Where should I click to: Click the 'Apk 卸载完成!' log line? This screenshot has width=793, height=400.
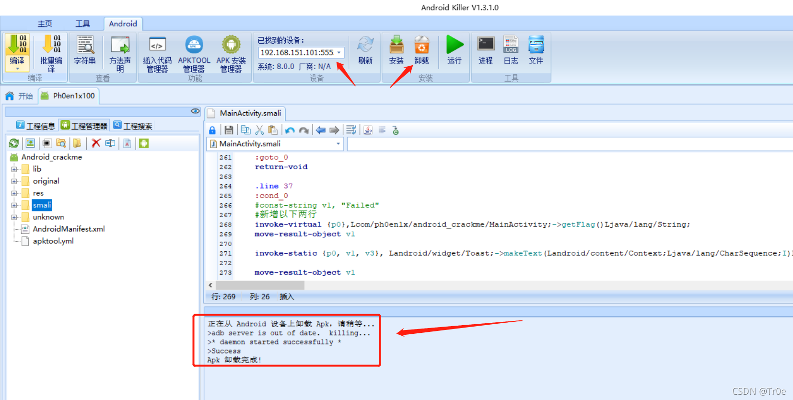234,360
